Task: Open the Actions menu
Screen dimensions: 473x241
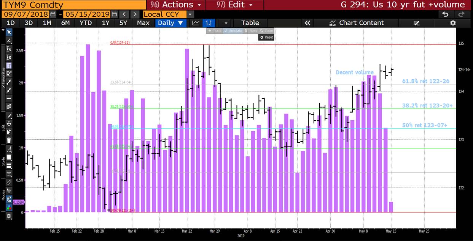Action: (x=175, y=5)
